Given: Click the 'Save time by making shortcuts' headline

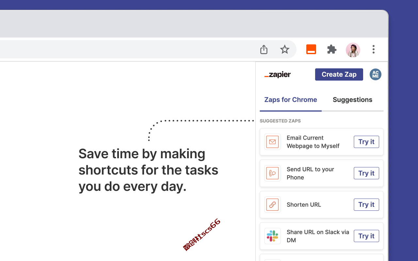Looking at the screenshot, I should point(149,170).
